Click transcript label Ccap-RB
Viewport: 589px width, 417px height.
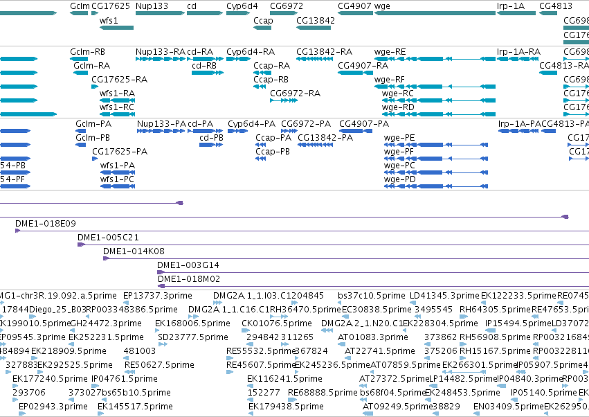271,80
